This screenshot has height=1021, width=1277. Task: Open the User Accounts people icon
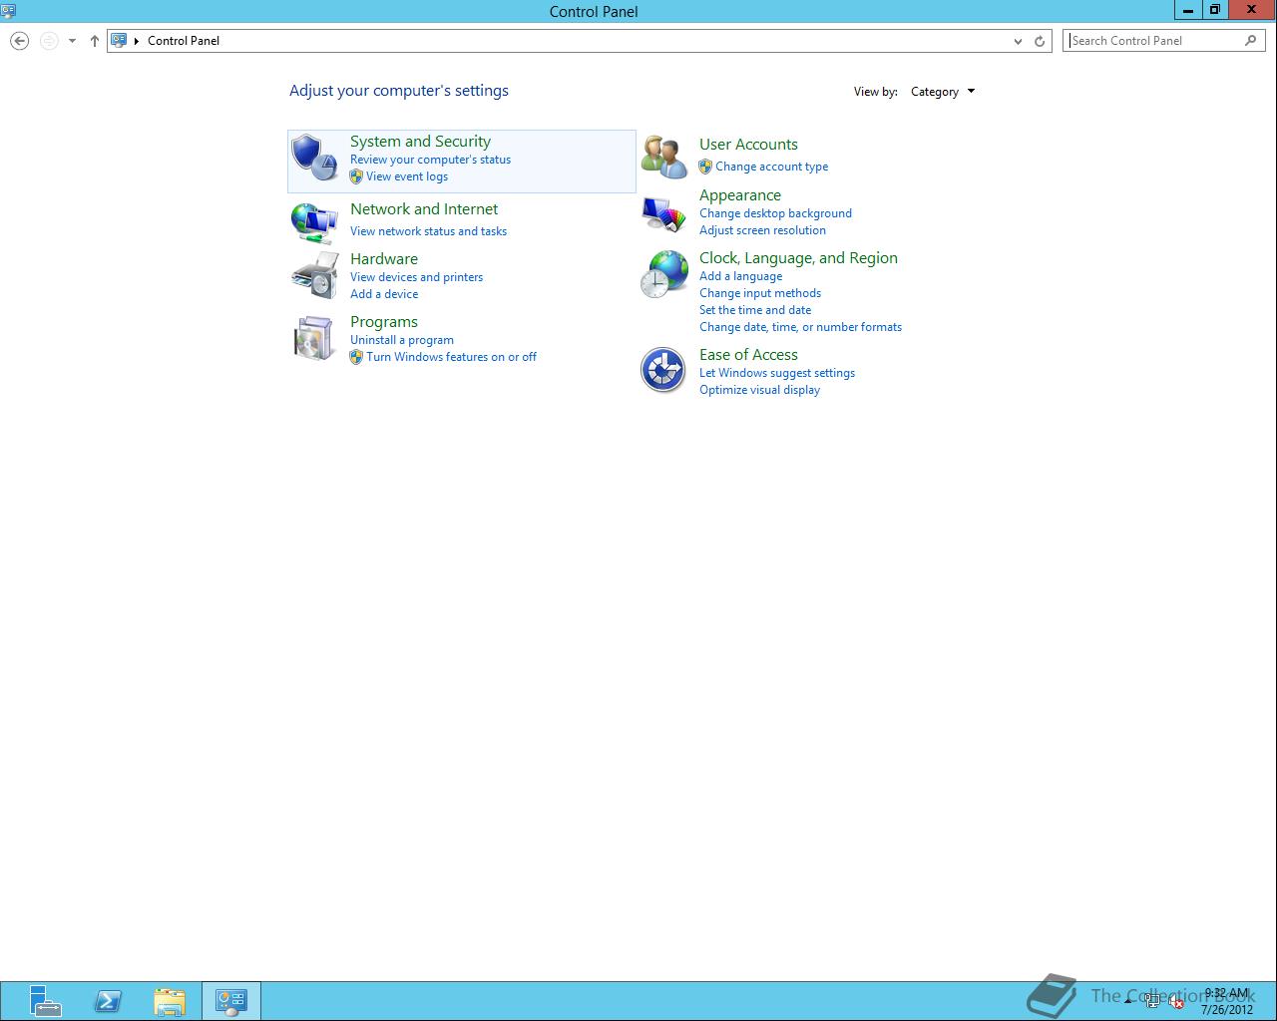tap(663, 158)
